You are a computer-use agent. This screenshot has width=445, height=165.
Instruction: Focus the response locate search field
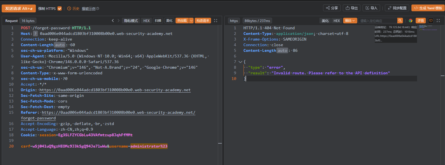tap(378, 21)
